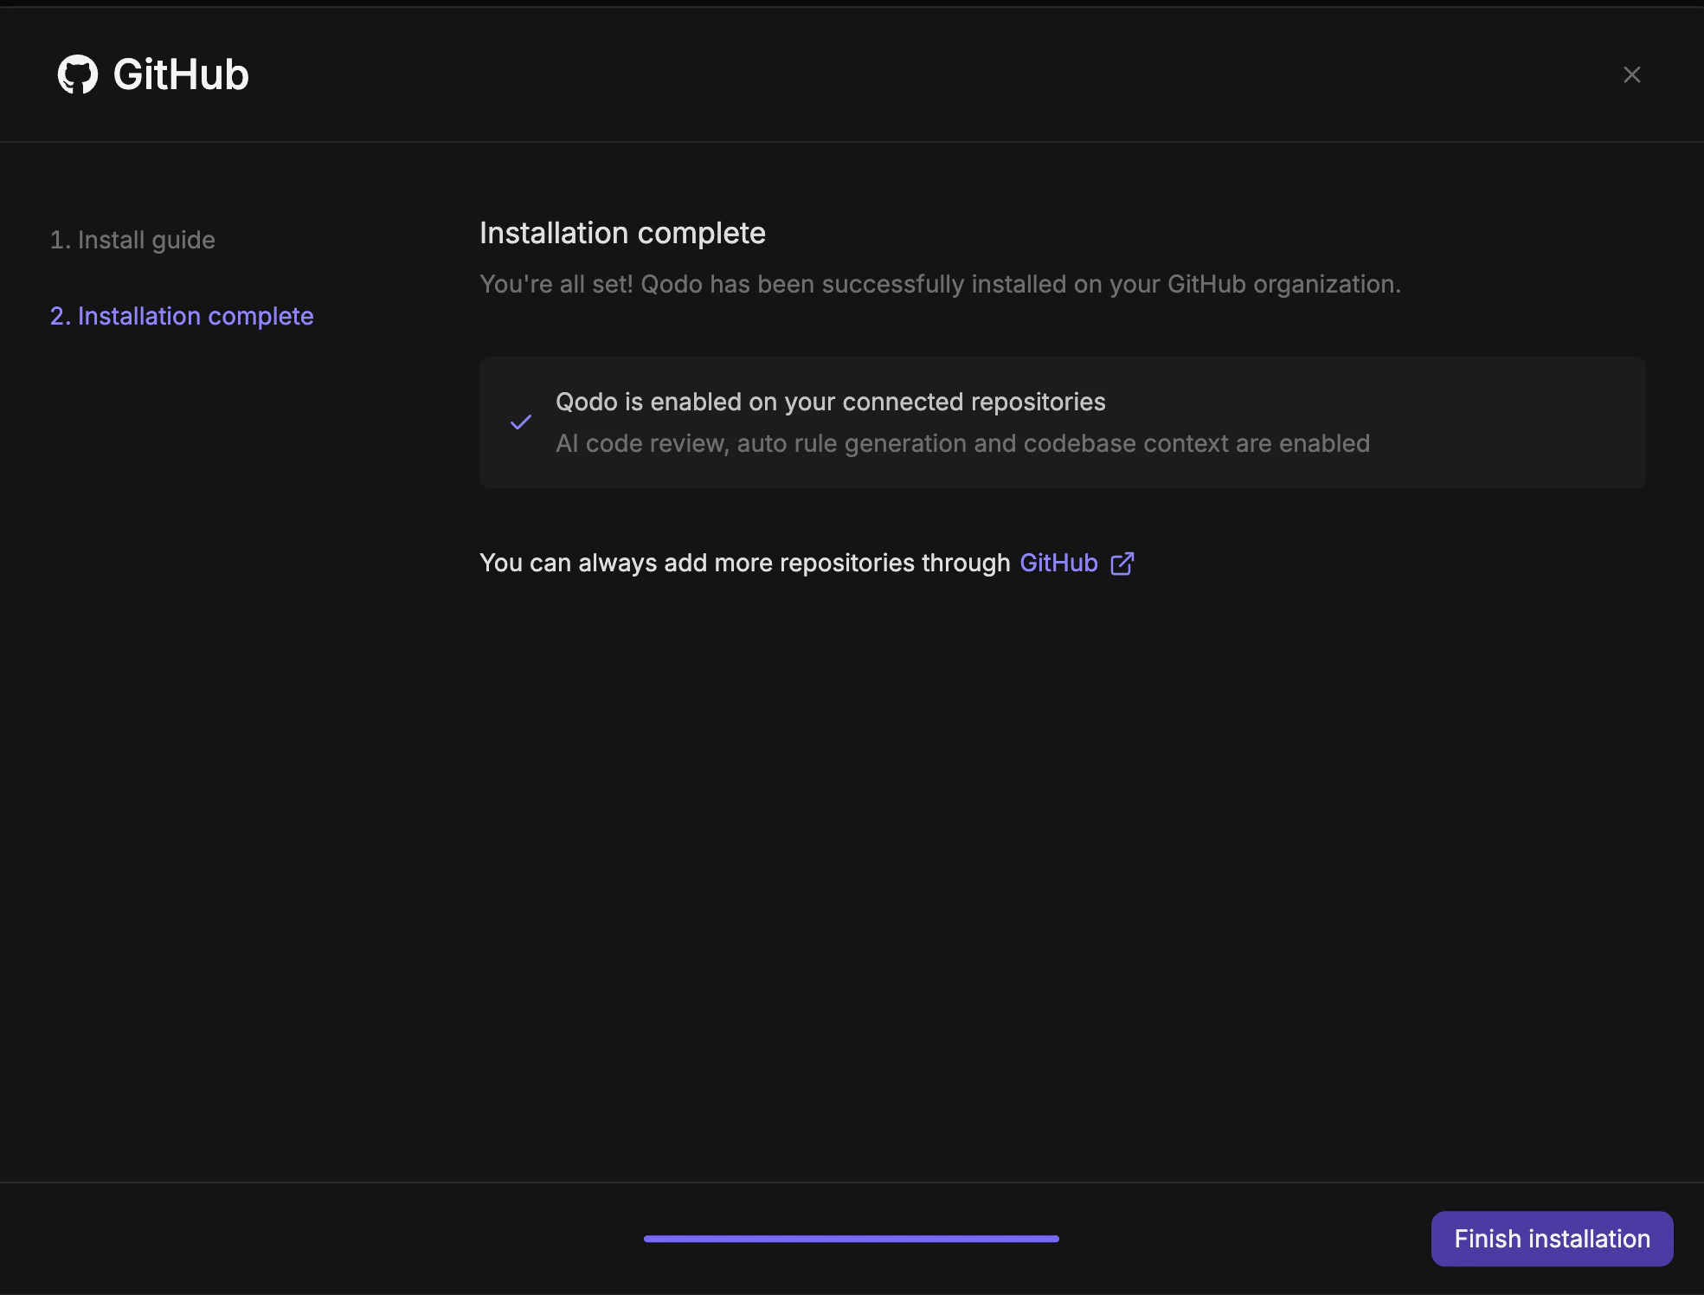1704x1295 pixels.
Task: Click the GitHub octocat logo icon
Action: [79, 74]
